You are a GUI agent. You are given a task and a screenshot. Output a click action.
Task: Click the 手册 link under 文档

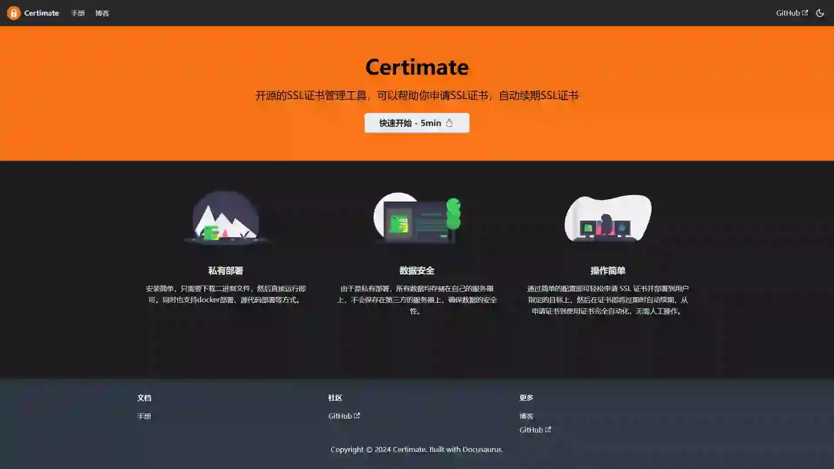(144, 415)
